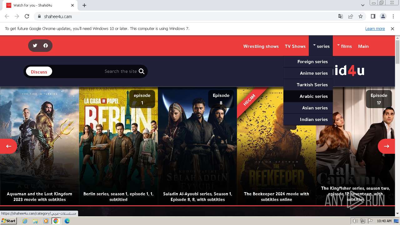The width and height of the screenshot is (400, 225).
Task: Open Saladin Al-Ayoubi episode 8 poster
Action: [197, 146]
